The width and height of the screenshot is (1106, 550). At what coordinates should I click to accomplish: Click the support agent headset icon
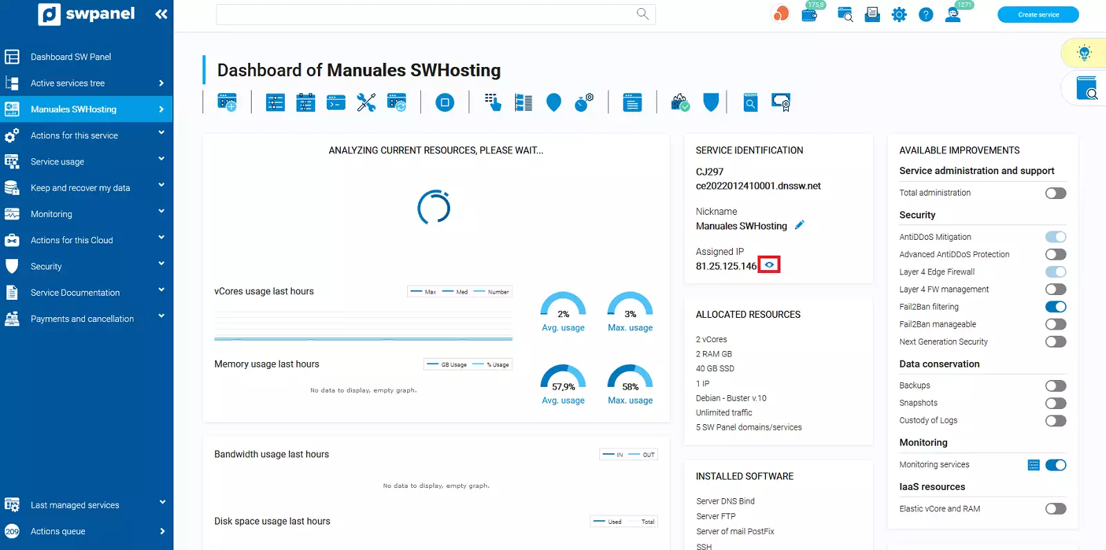coord(953,15)
